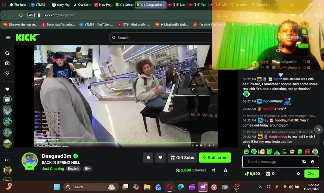324x193 pixels.
Task: Open Just Chatting category link
Action: pyautogui.click(x=53, y=169)
